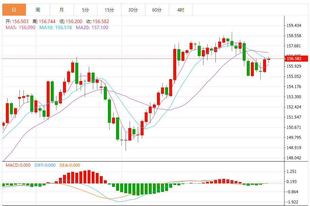
Task: Click the red current price tag 156.582
Action: pyautogui.click(x=296, y=59)
